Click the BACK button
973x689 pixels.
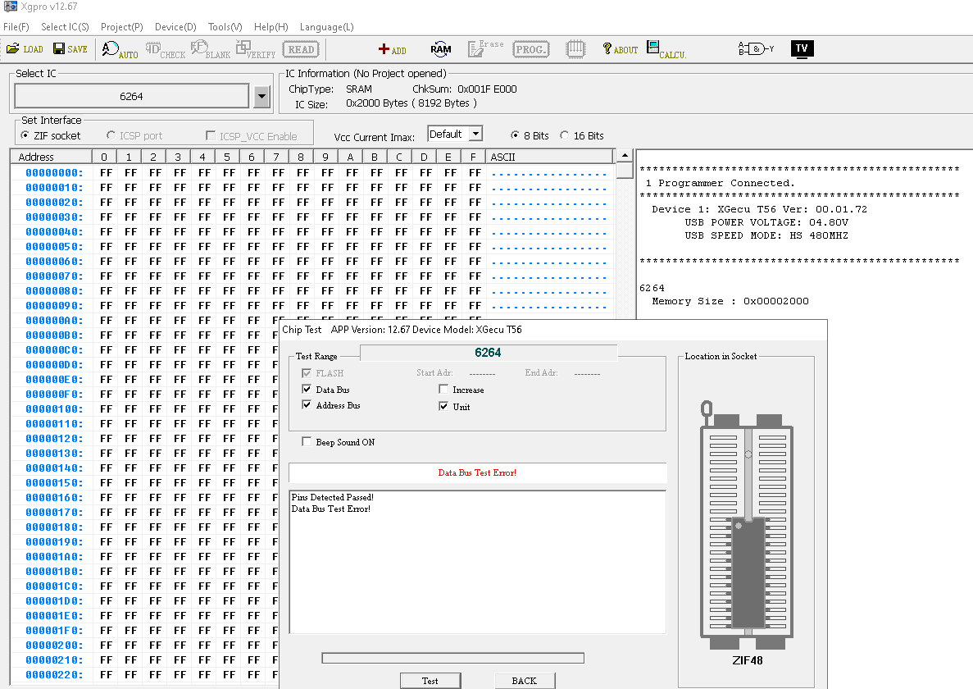click(x=524, y=681)
